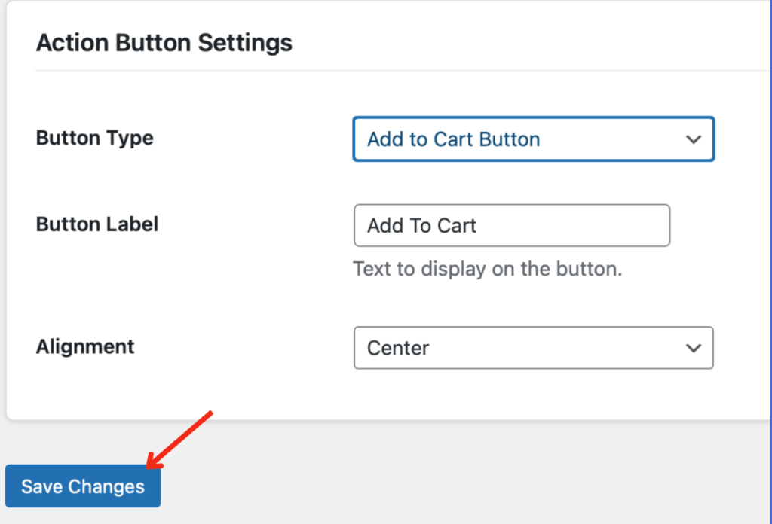Click the 'Alignment' field label
This screenshot has width=772, height=524.
tap(85, 347)
